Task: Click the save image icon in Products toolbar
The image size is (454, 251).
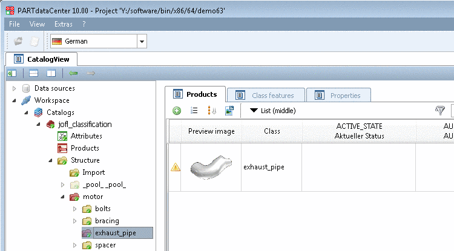Action: click(x=229, y=111)
